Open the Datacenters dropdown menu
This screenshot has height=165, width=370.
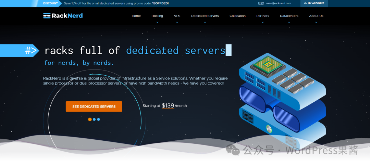point(289,16)
